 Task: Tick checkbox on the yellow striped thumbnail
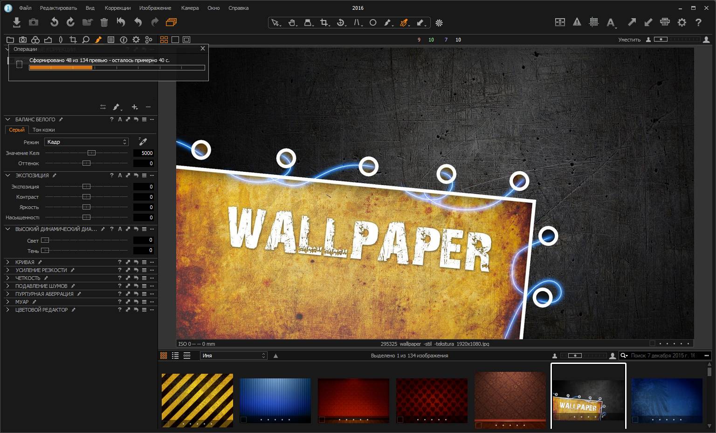click(165, 424)
